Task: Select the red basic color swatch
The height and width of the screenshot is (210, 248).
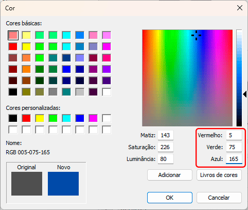Action: pos(13,46)
